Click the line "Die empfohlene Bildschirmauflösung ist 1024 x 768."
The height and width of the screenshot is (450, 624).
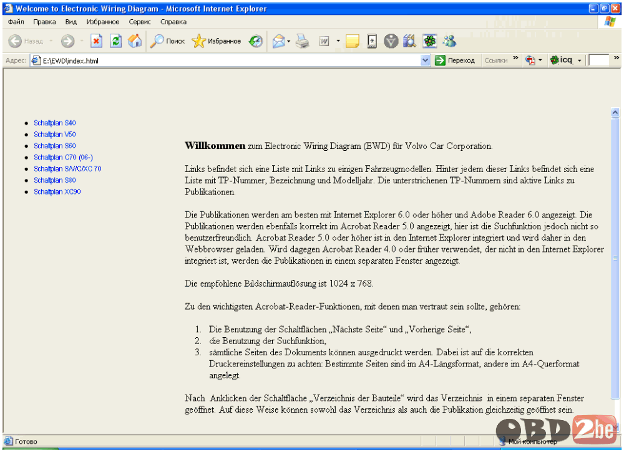click(279, 284)
